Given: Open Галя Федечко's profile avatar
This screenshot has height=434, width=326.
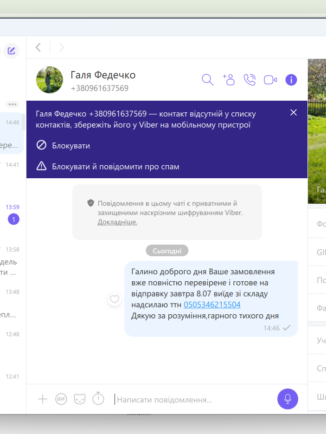Looking at the screenshot, I should pyautogui.click(x=50, y=80).
